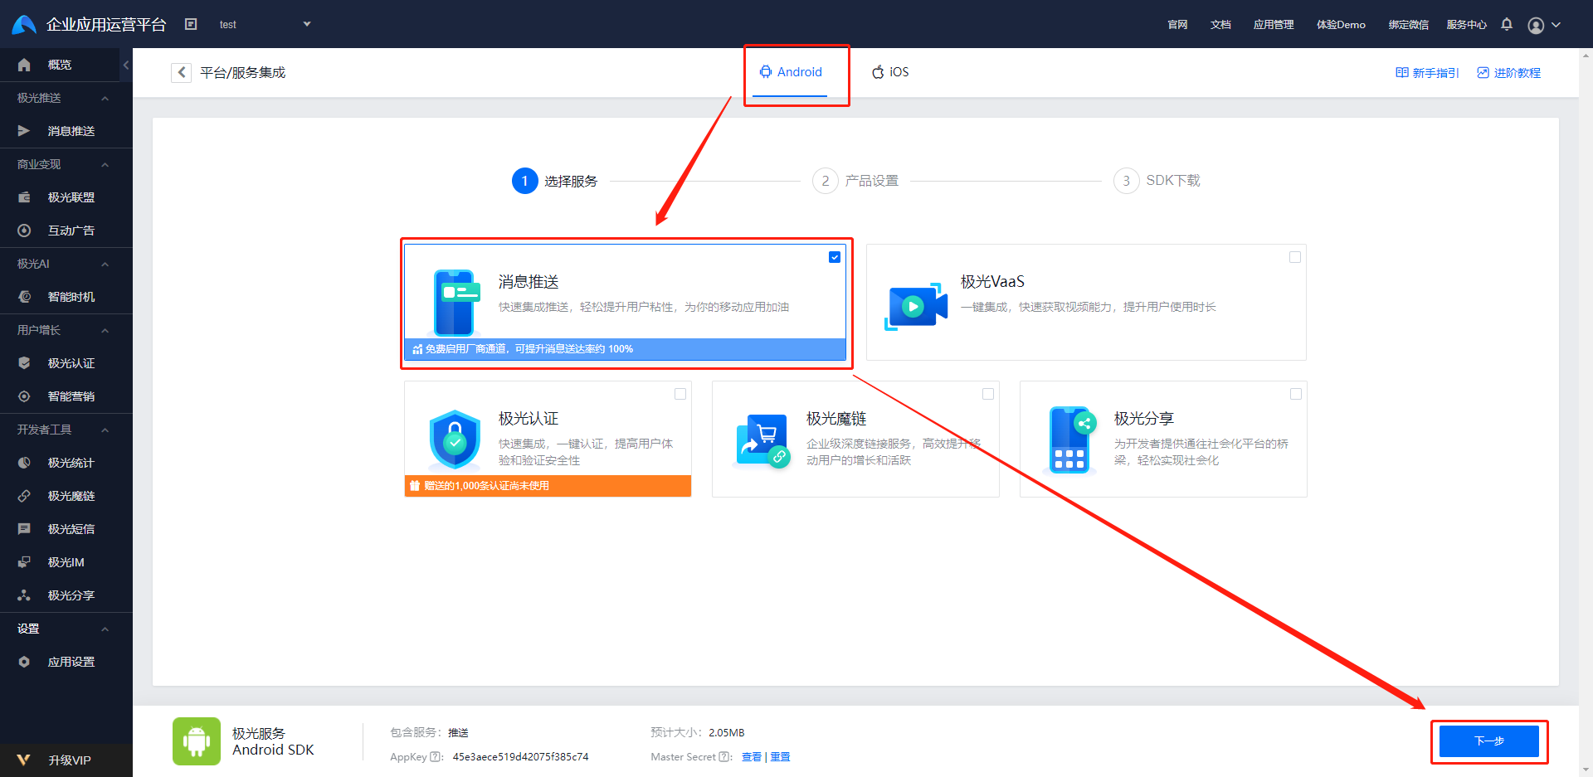Viewport: 1593px width, 777px height.
Task: Click the platform logo icon
Action: click(24, 24)
